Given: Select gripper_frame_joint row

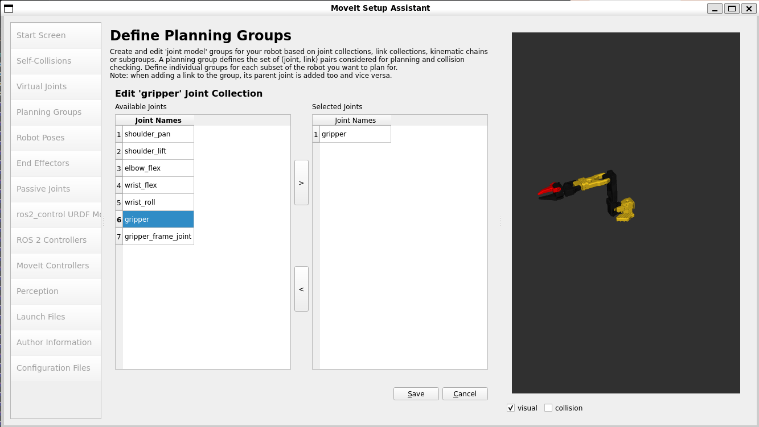Looking at the screenshot, I should tap(158, 237).
